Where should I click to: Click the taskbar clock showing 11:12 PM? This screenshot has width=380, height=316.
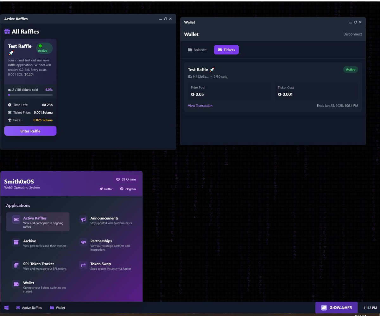click(370, 308)
